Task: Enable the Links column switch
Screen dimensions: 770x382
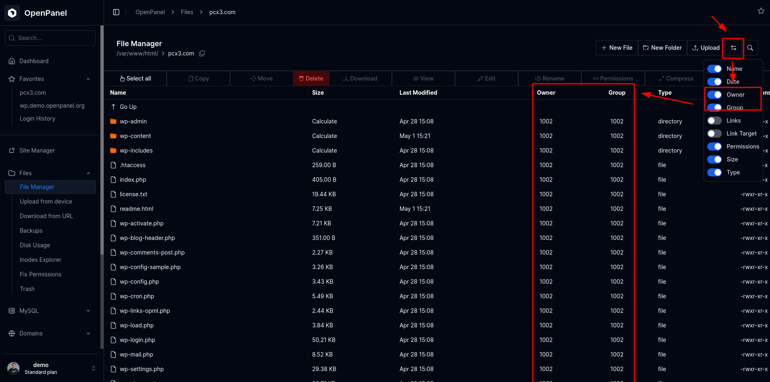Action: pos(715,121)
